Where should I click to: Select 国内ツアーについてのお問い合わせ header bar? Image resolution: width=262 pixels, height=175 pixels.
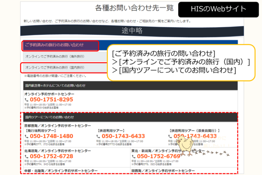click(x=130, y=118)
